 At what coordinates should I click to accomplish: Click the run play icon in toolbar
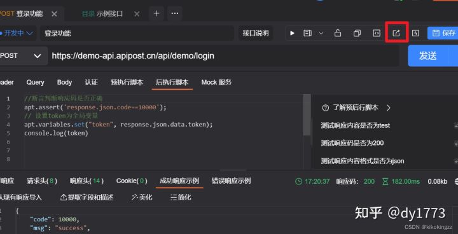coord(292,33)
